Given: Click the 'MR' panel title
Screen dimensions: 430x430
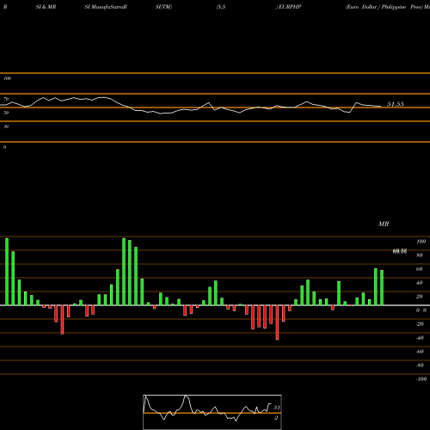Looking at the screenshot, I should point(384,224).
